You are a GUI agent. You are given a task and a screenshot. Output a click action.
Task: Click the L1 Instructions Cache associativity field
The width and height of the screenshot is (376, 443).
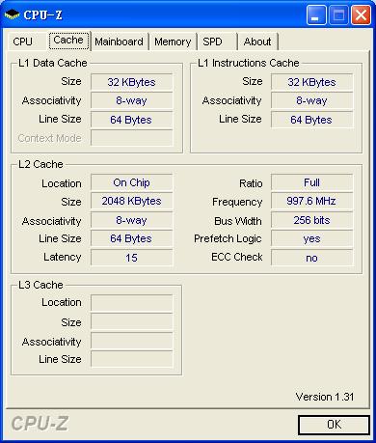(x=311, y=100)
